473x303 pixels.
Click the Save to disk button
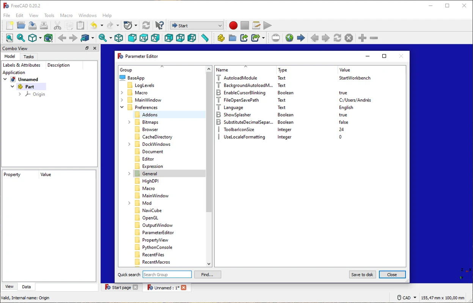362,275
